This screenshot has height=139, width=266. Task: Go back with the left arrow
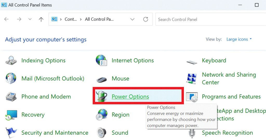point(6,19)
